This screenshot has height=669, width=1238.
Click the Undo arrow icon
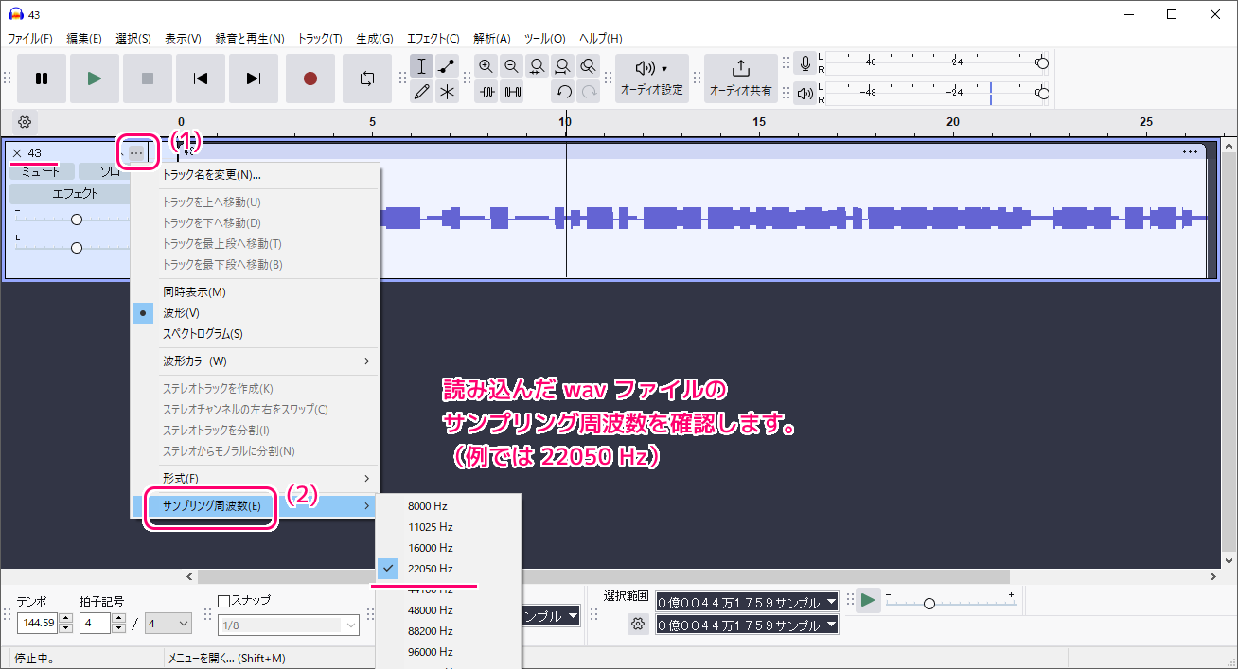click(x=563, y=92)
